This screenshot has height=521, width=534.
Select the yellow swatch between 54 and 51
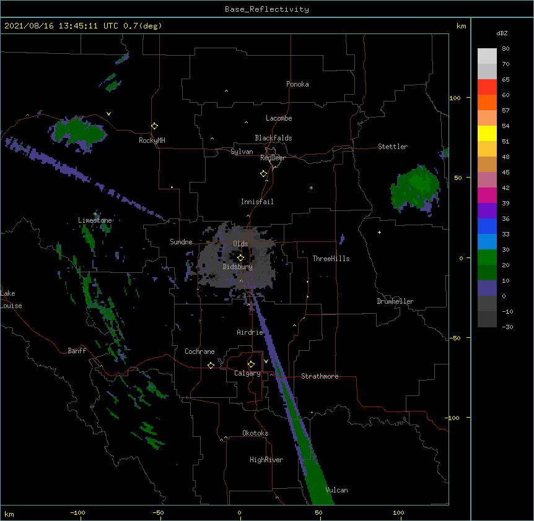[487, 133]
